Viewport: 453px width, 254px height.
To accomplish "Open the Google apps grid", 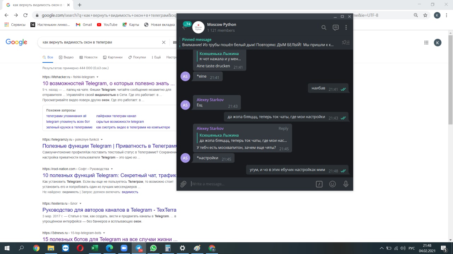I will 426,43.
